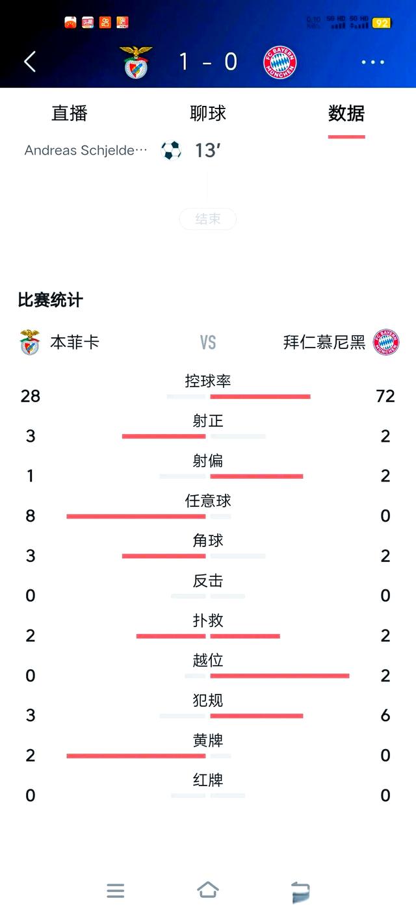Tap the football goal icon beside Andreas Schjelde
Screen dimensions: 416x907
point(170,150)
